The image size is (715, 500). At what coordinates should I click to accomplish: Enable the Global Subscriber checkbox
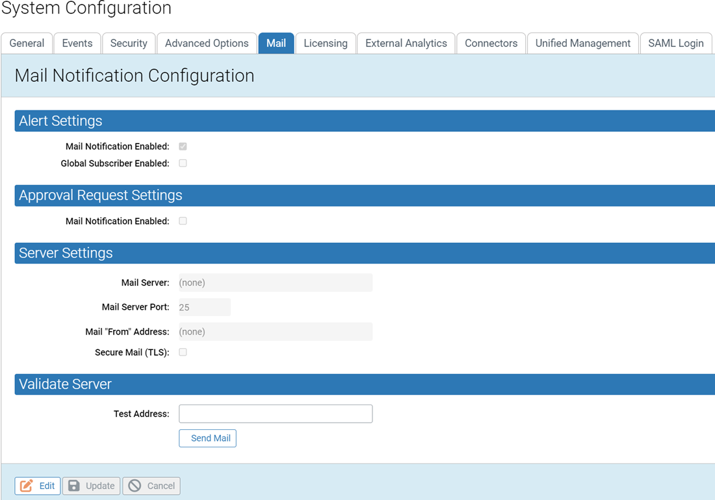183,163
